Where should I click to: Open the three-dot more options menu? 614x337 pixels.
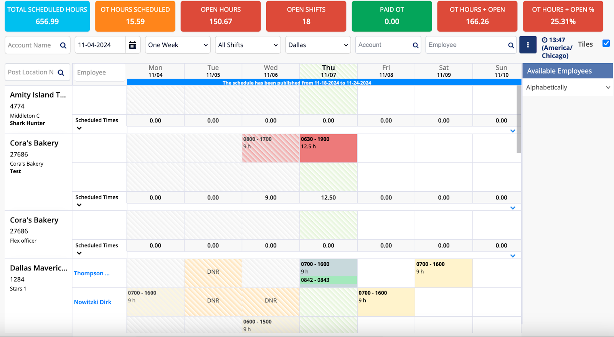pos(528,45)
